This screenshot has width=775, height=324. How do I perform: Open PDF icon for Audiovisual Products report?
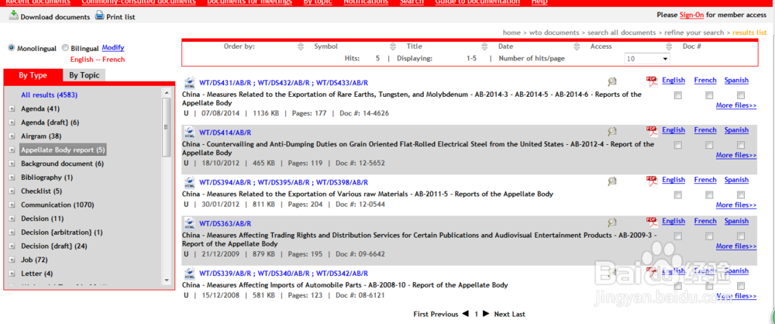pos(652,222)
